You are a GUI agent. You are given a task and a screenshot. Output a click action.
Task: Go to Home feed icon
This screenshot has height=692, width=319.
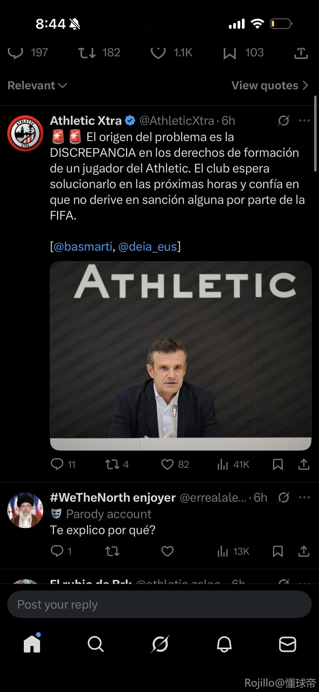(32, 644)
